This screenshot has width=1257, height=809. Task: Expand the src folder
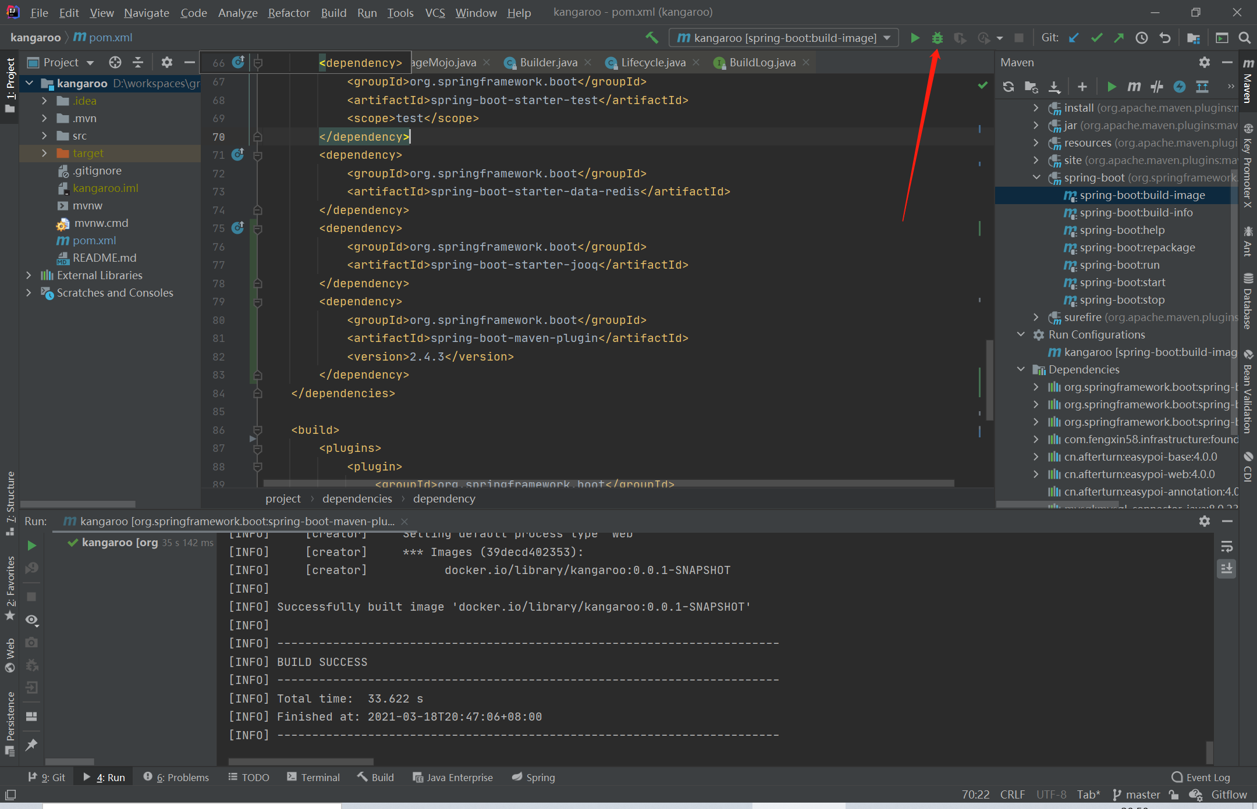pos(44,136)
